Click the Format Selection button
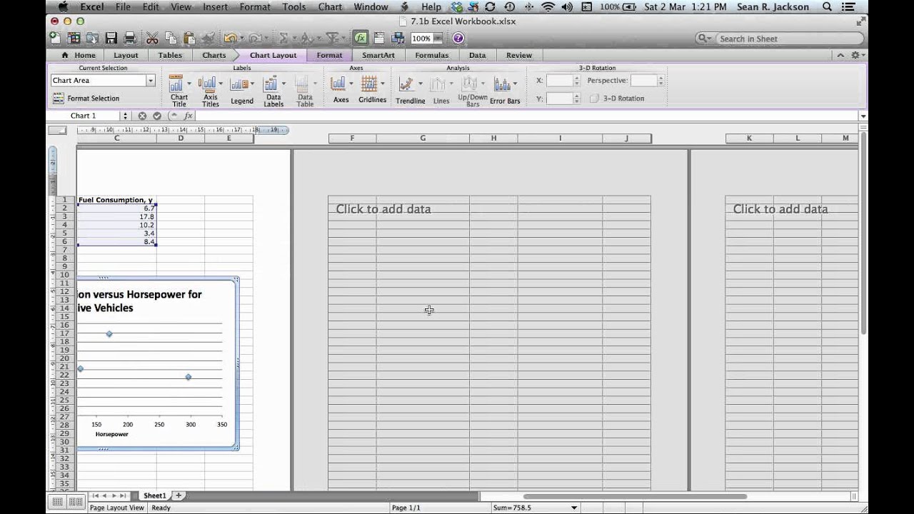This screenshot has height=514, width=914. tap(86, 99)
